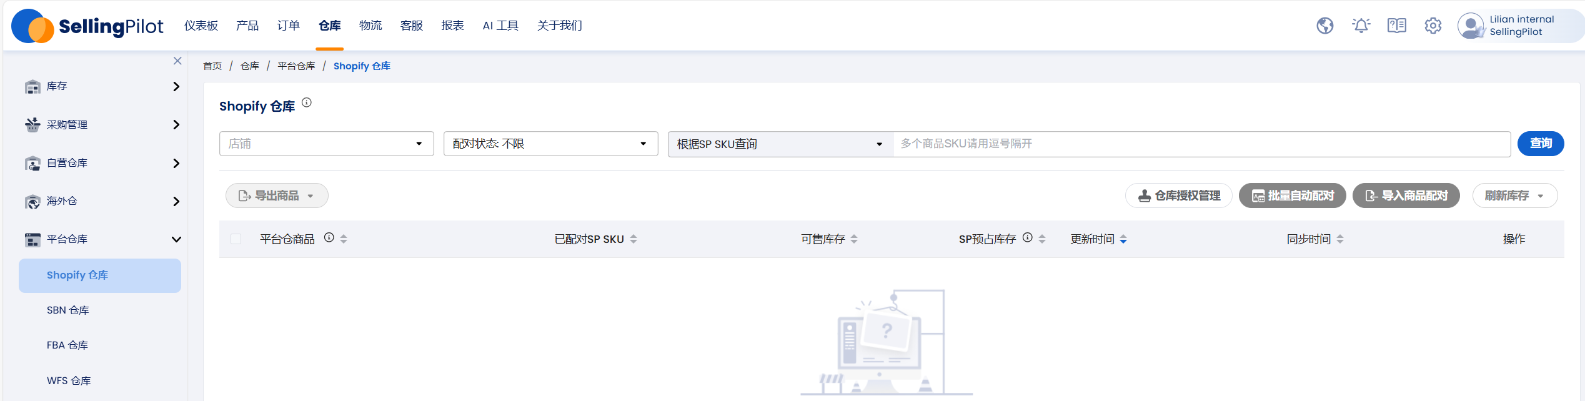
Task: Open the 导出商品 dropdown button
Action: [277, 196]
